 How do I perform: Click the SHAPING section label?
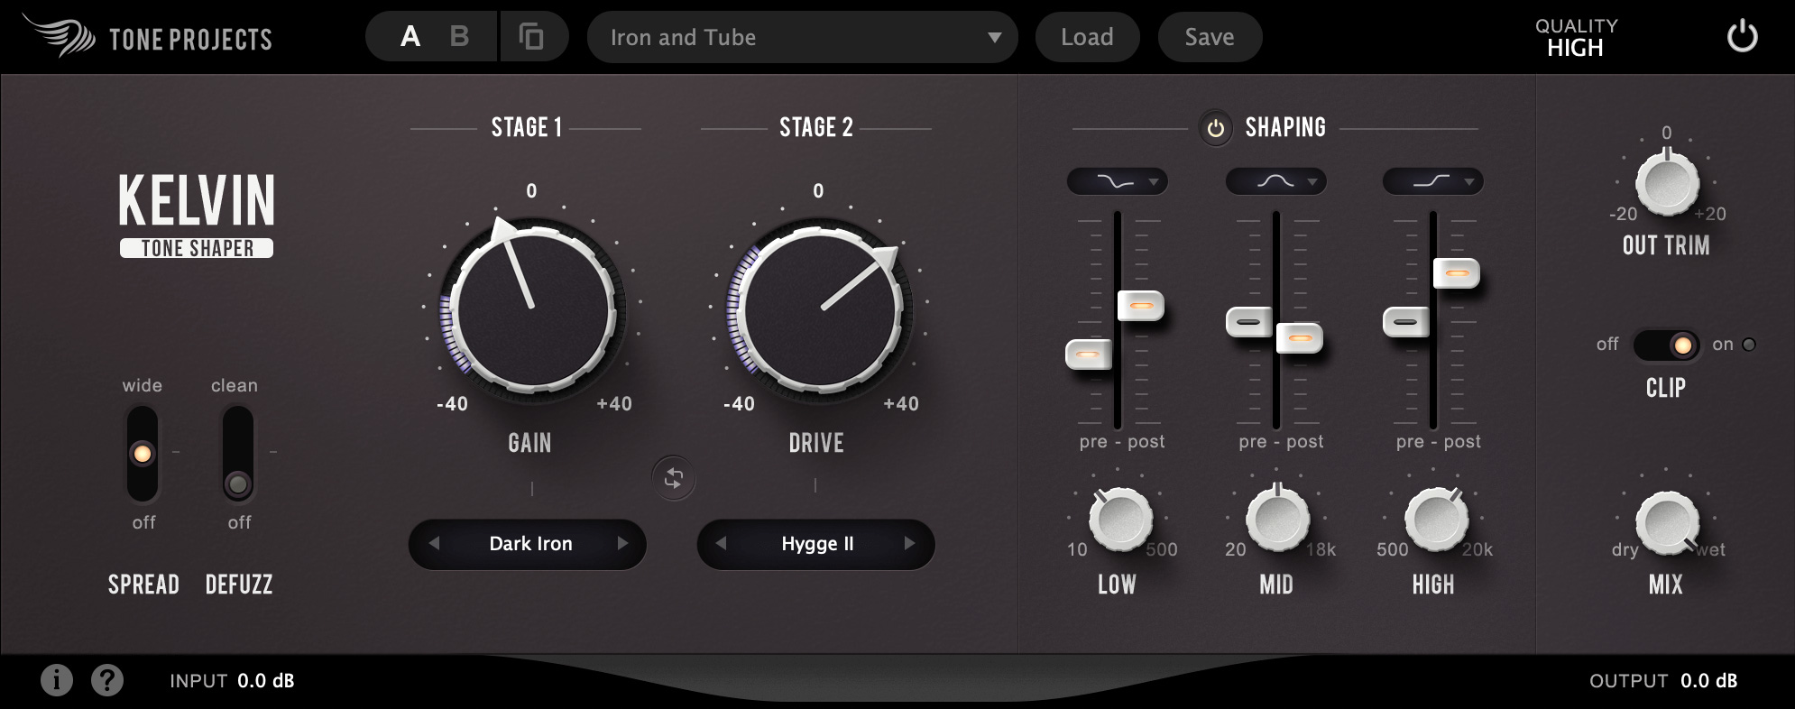click(1285, 127)
